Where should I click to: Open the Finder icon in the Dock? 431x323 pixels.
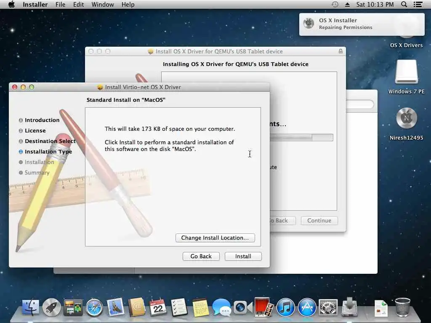click(30, 307)
